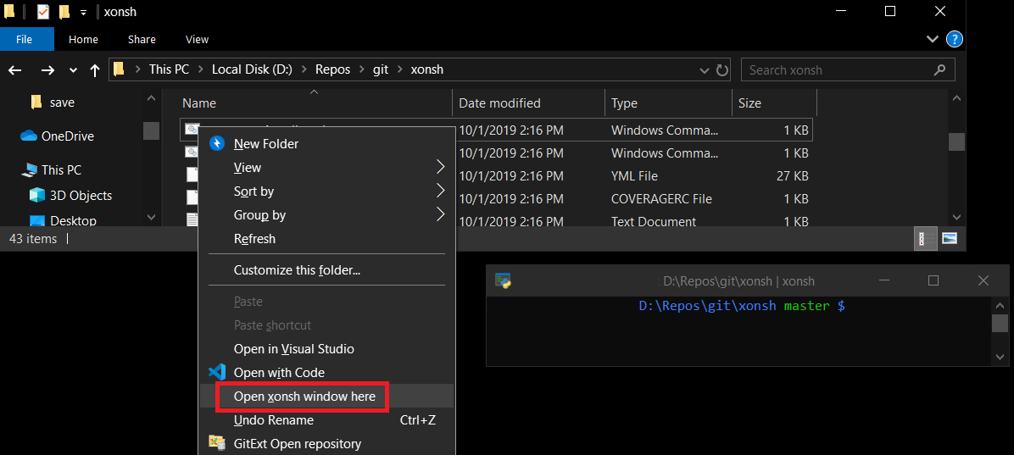1014x455 pixels.
Task: Click the 27 KB size value
Action: tap(792, 175)
